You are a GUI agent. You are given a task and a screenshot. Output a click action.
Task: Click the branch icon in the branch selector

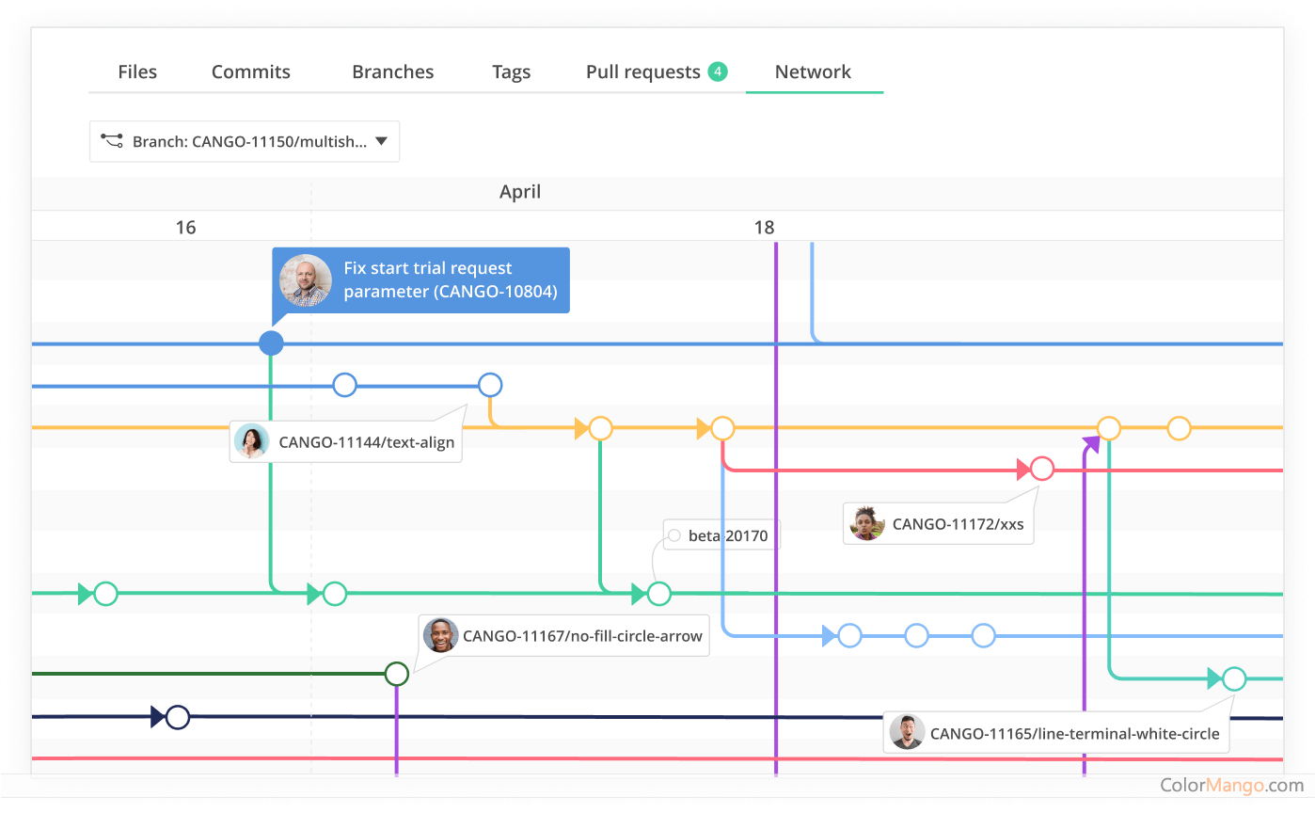pos(113,141)
